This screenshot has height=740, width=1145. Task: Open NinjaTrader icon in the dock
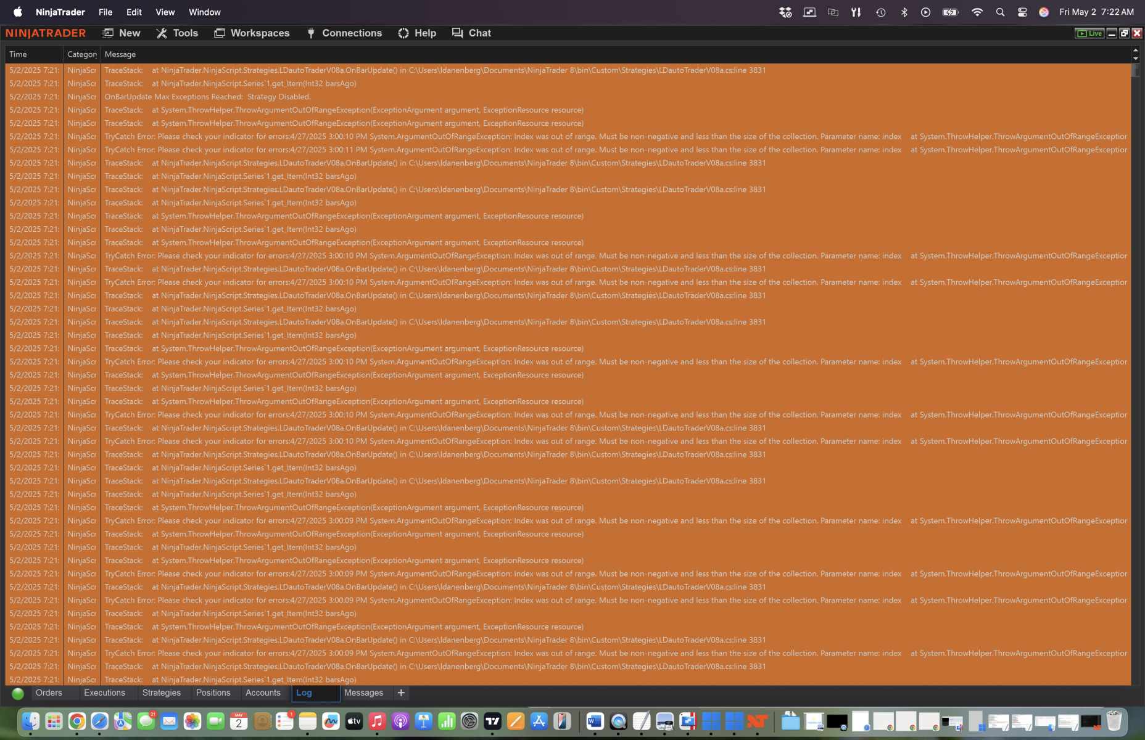757,721
